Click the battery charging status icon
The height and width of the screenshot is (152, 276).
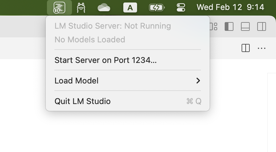(156, 7)
